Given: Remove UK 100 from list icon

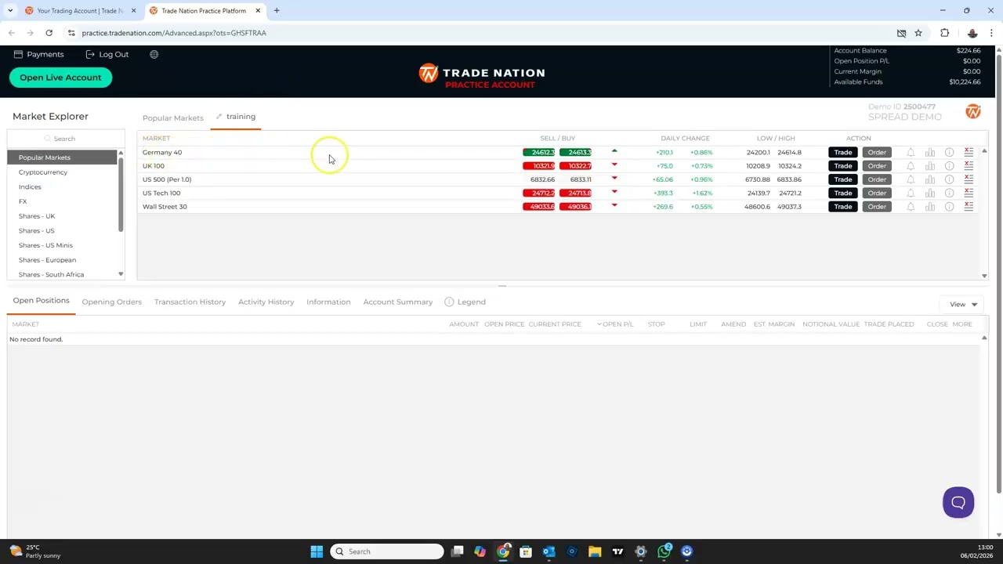Looking at the screenshot, I should 969,166.
